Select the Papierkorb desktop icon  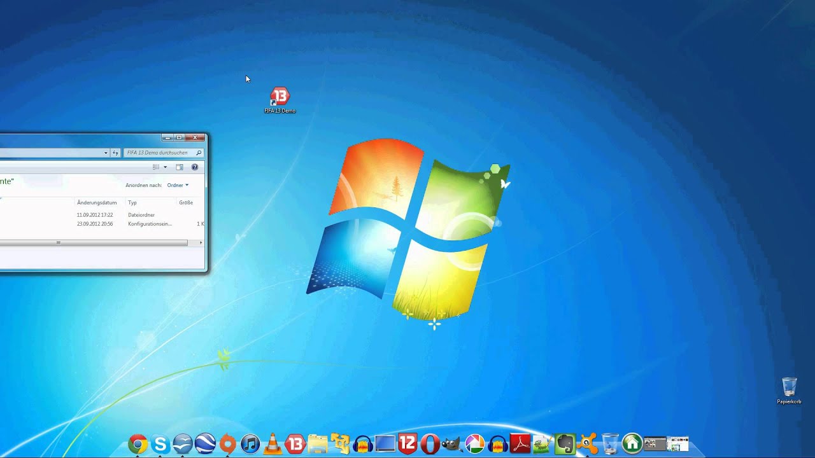pyautogui.click(x=789, y=391)
